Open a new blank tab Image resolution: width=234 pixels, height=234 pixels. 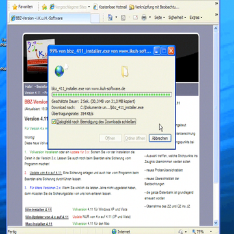coord(95,18)
